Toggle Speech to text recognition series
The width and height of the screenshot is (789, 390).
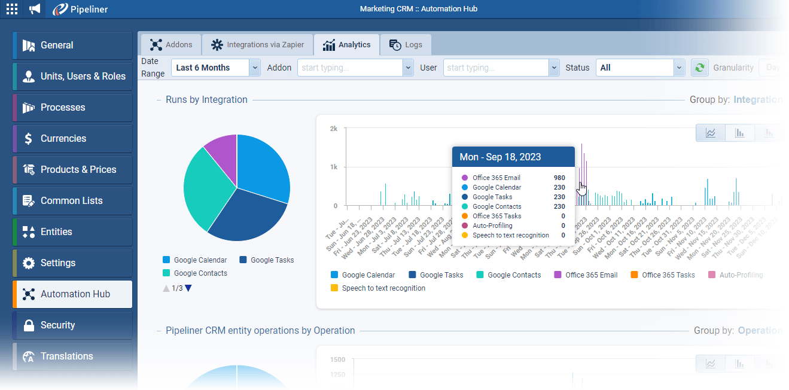pyautogui.click(x=378, y=288)
